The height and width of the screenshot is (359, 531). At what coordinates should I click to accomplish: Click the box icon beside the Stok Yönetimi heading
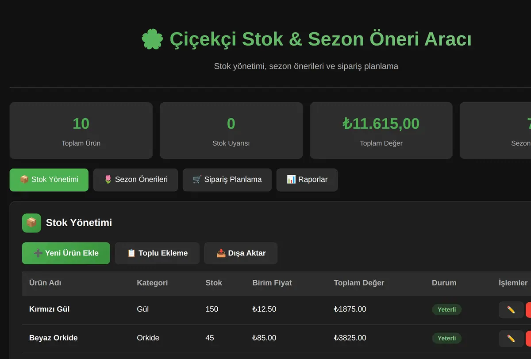point(31,223)
